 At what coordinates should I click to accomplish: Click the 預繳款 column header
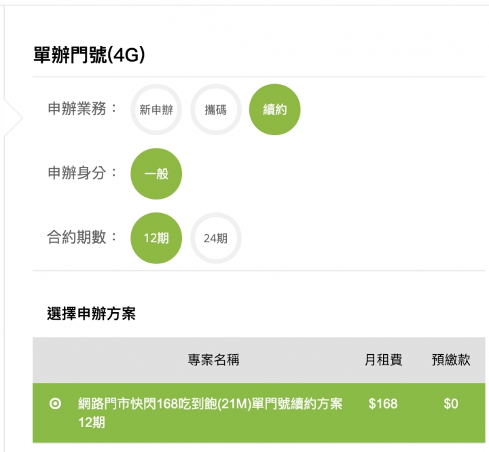451,360
